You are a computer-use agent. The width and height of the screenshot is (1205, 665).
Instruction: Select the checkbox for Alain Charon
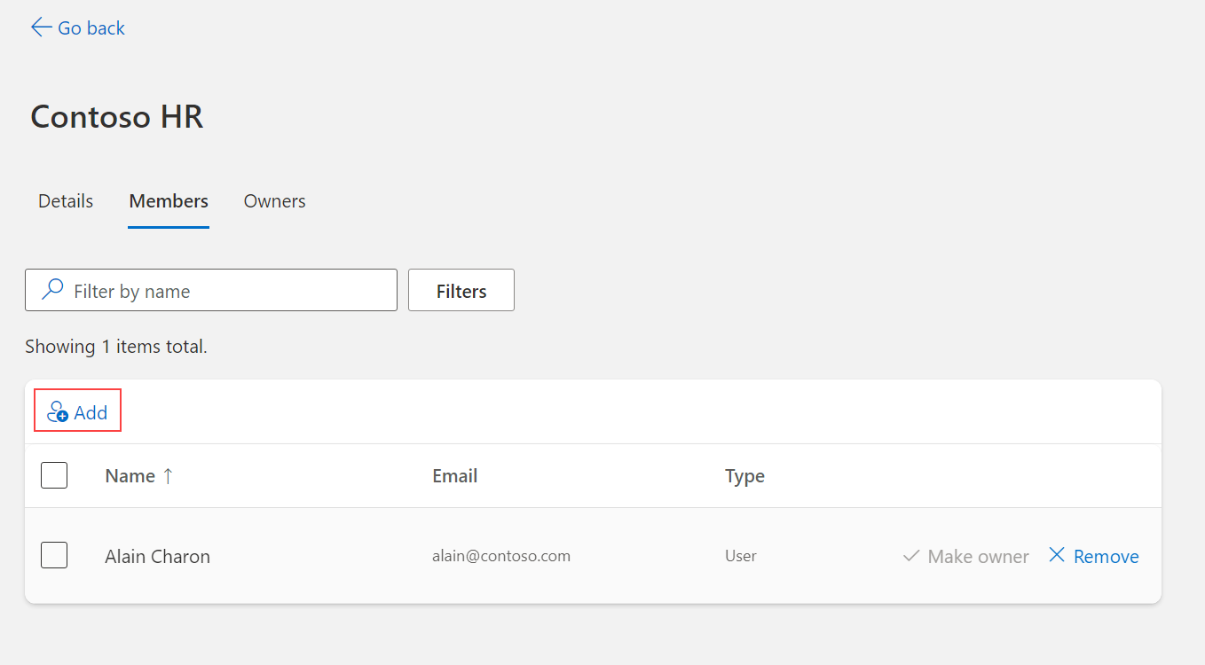pyautogui.click(x=54, y=555)
